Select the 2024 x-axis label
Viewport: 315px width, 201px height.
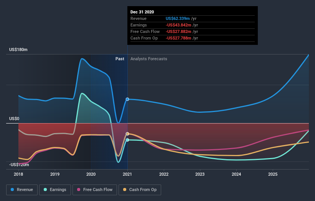pyautogui.click(x=236, y=174)
